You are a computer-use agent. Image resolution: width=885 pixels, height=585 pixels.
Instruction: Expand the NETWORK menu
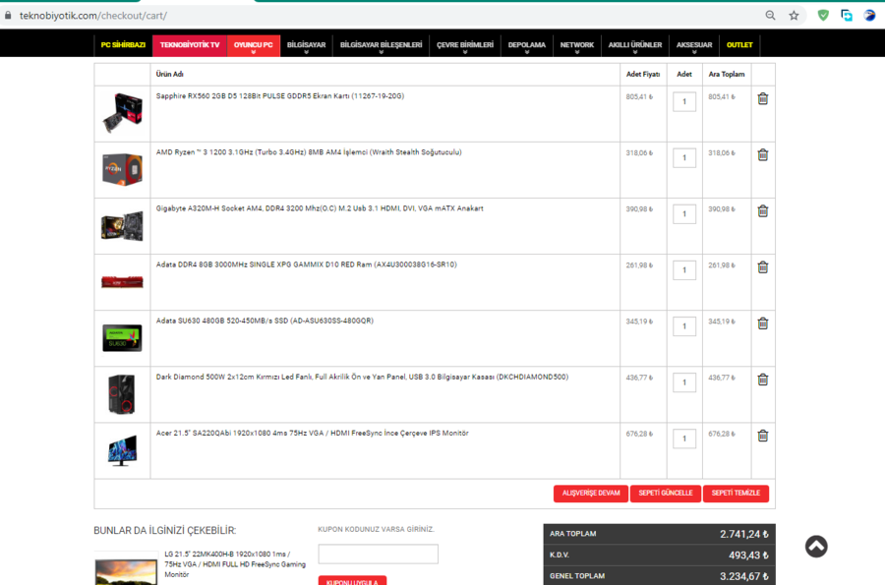pos(577,45)
